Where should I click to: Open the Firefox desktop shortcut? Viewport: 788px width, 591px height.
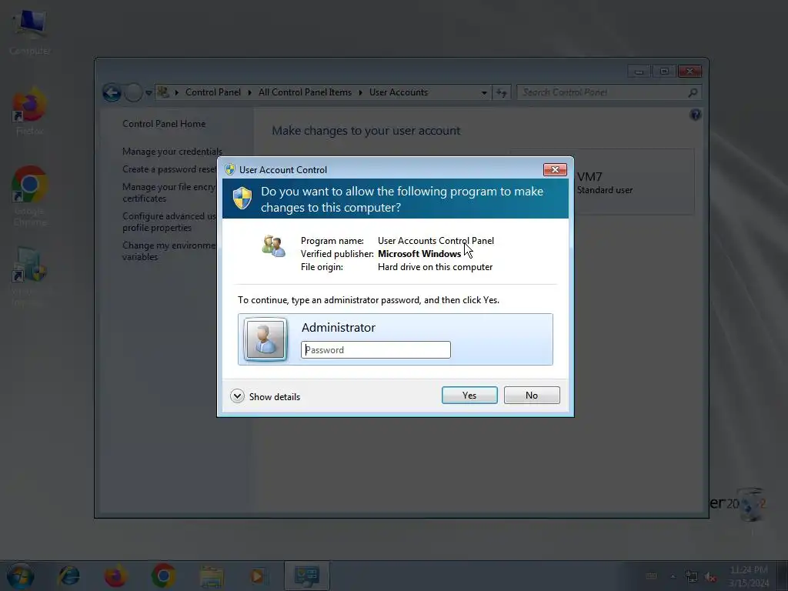(30, 112)
